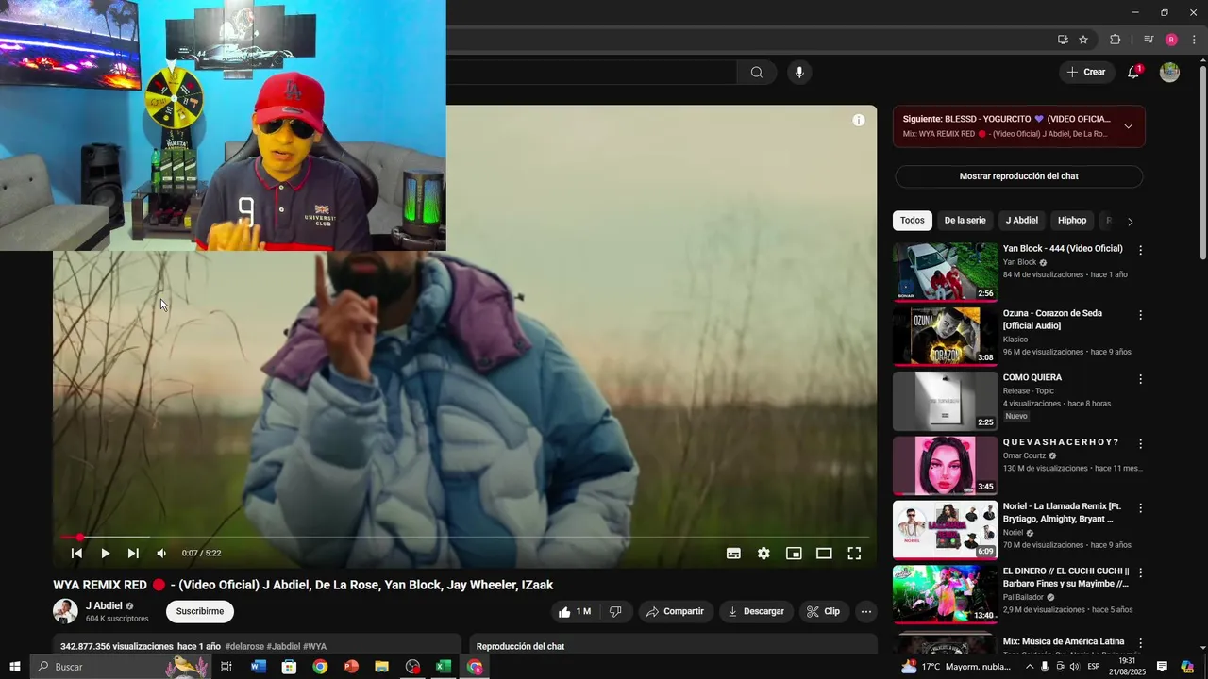Click the video progress bar
Image resolution: width=1208 pixels, height=679 pixels.
point(464,538)
